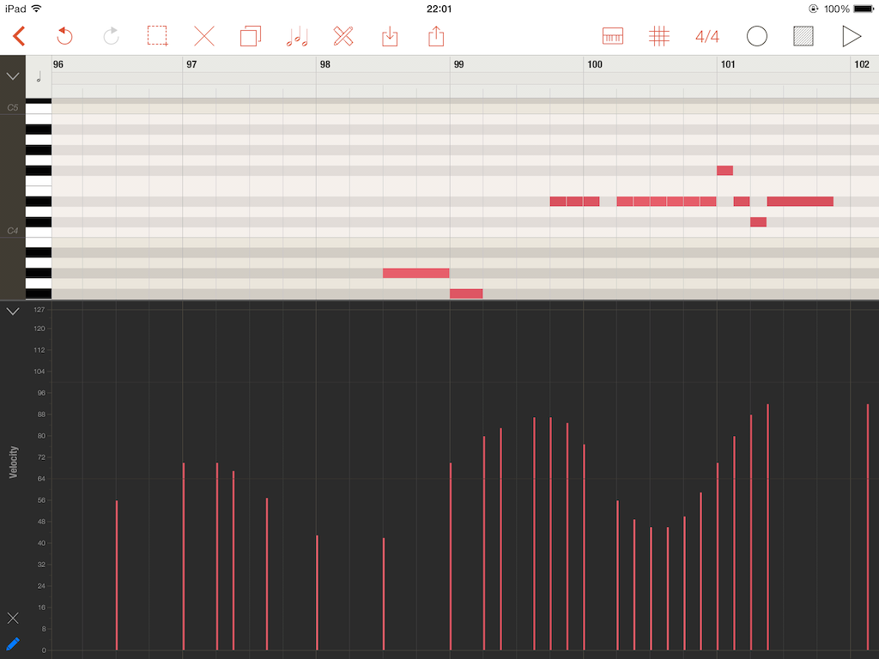Select the crossed pencil erase tool

343,36
